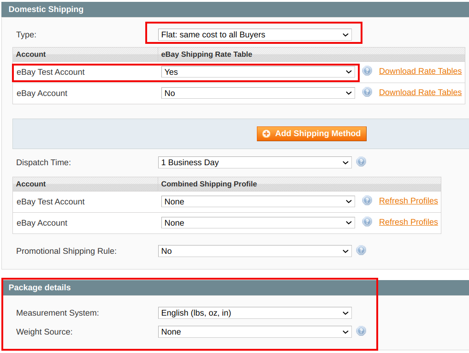Click the Promotional Shipping Rule help icon
This screenshot has width=469, height=353.
(361, 251)
